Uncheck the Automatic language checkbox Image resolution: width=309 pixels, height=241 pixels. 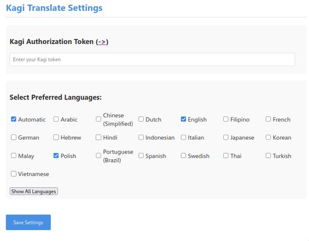click(13, 119)
